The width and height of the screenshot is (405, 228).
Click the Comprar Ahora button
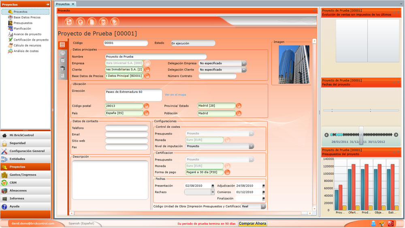coord(252,224)
